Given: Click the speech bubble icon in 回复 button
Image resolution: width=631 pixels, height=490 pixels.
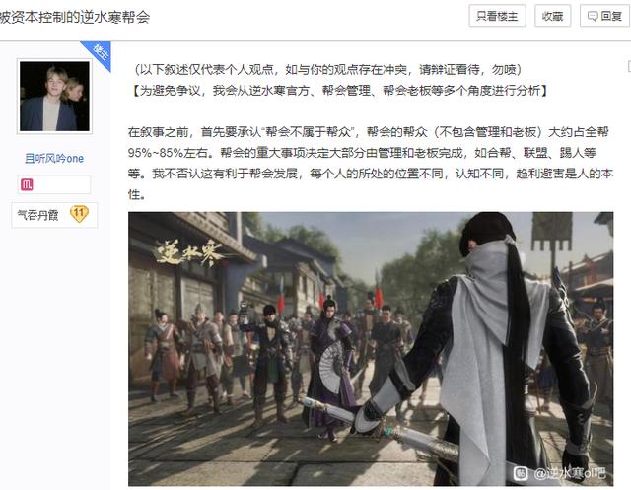Looking at the screenshot, I should [x=593, y=16].
